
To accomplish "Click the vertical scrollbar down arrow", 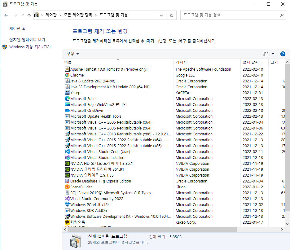I will pyautogui.click(x=287, y=224).
